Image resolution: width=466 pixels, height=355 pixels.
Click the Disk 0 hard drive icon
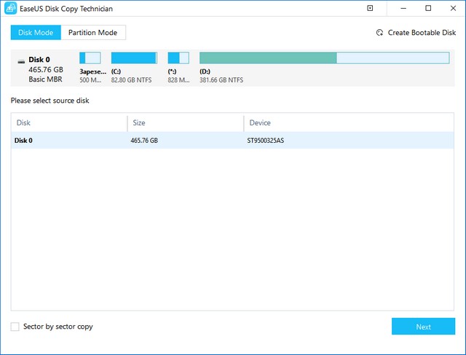coord(21,61)
